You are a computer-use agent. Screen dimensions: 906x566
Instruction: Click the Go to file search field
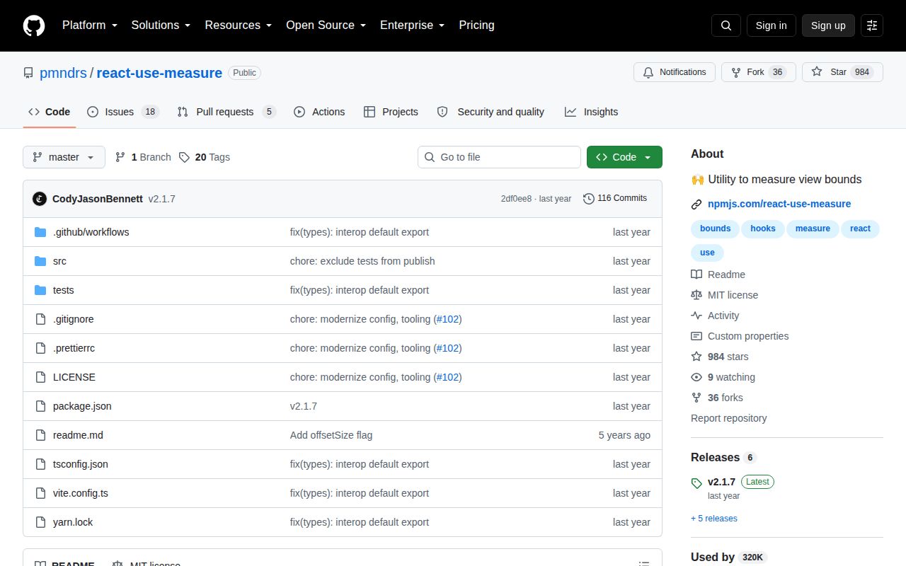499,157
